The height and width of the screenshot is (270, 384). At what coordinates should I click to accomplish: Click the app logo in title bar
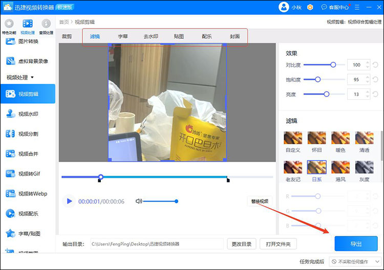pos(8,7)
